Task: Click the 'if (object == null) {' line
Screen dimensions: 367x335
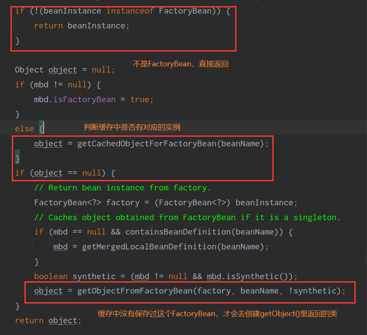Action: coord(65,173)
